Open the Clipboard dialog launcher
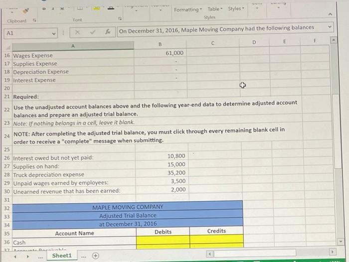349x262 pixels. (34, 20)
